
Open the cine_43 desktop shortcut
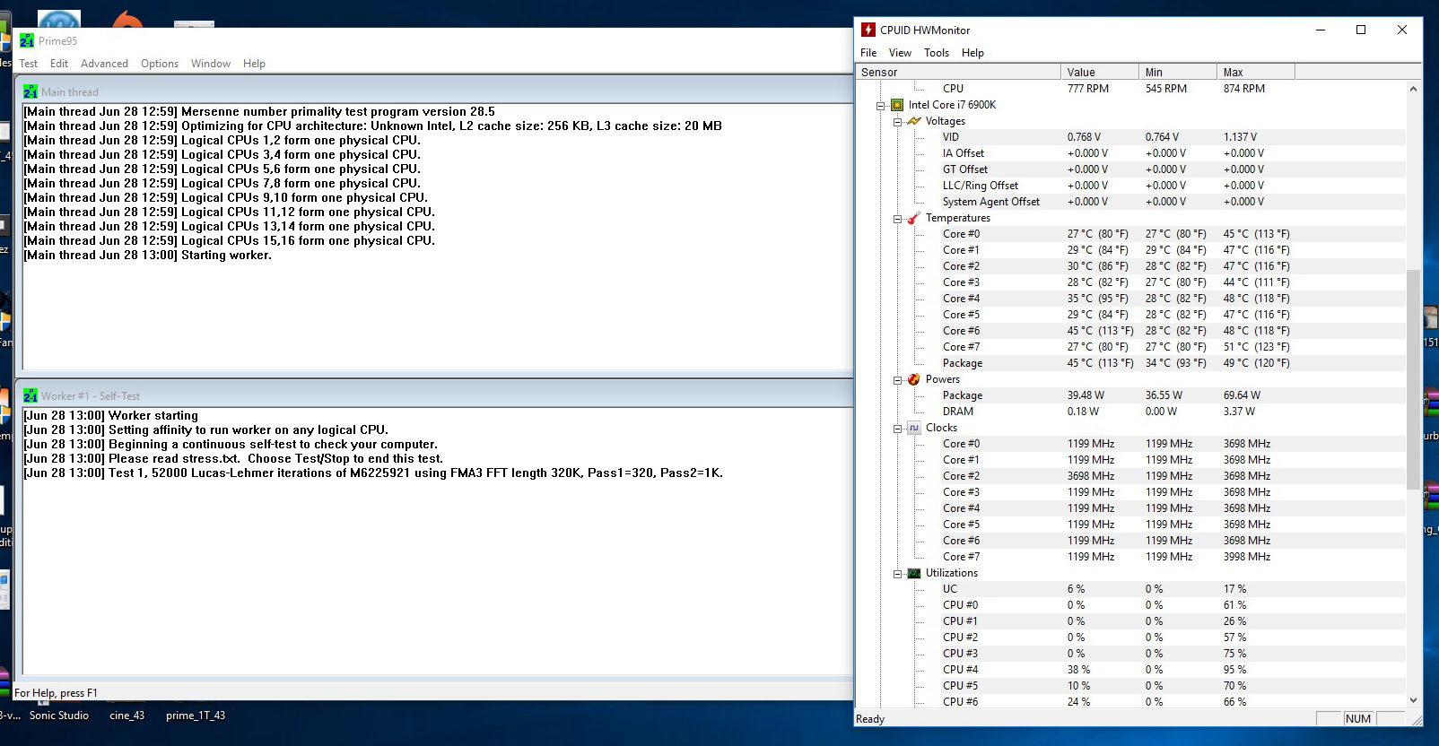(x=126, y=716)
